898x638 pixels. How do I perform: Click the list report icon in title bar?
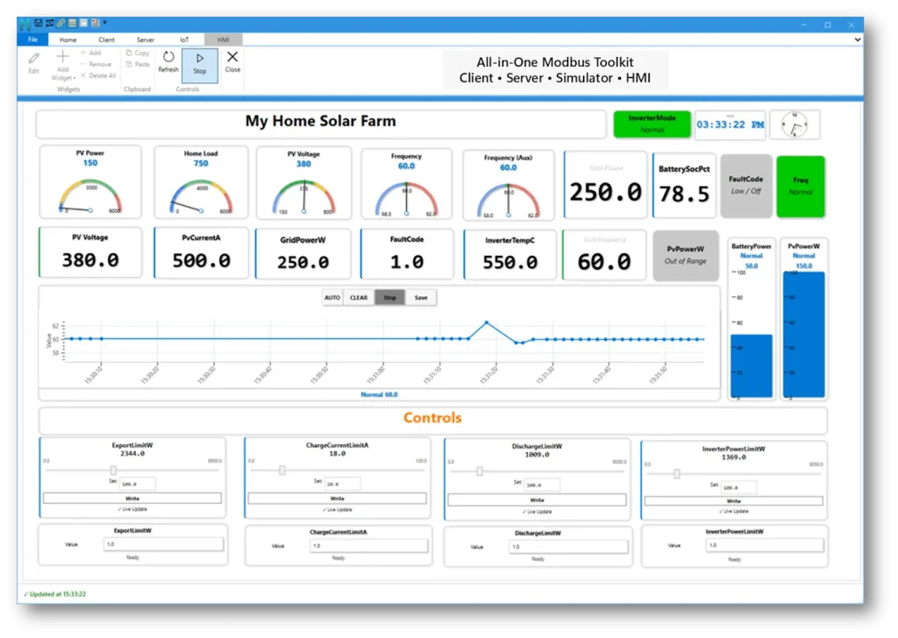point(95,23)
